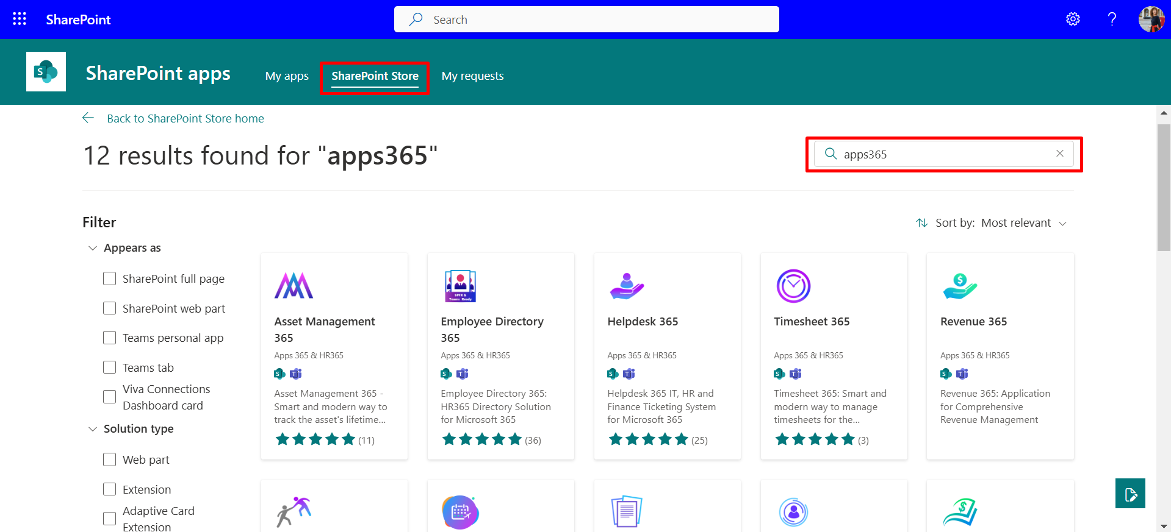Check the SharePoint web part filter
Screen dimensions: 1171x532
pos(109,308)
